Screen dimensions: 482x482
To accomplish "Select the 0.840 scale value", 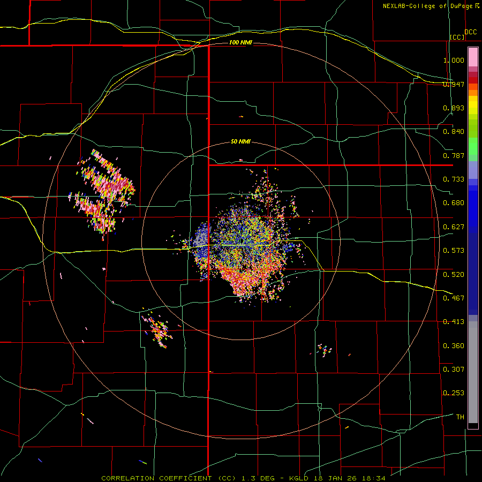I will 454,132.
